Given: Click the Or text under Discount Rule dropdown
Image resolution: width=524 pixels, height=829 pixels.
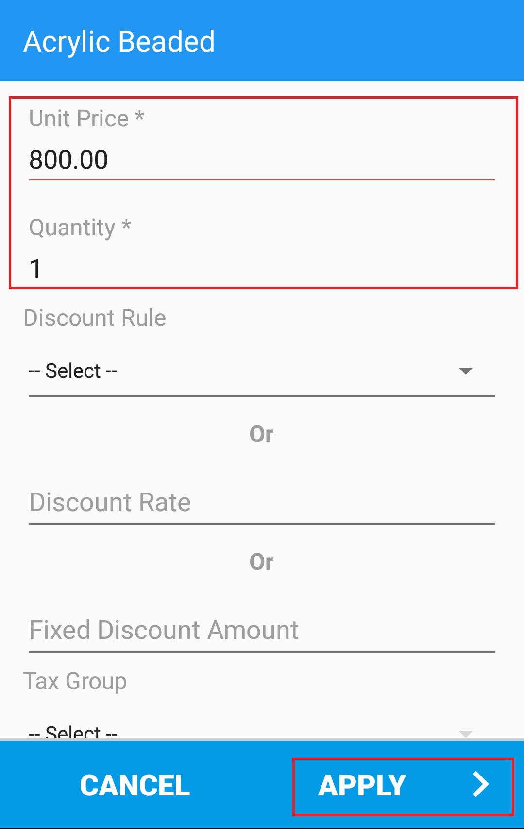Looking at the screenshot, I should coord(261,434).
